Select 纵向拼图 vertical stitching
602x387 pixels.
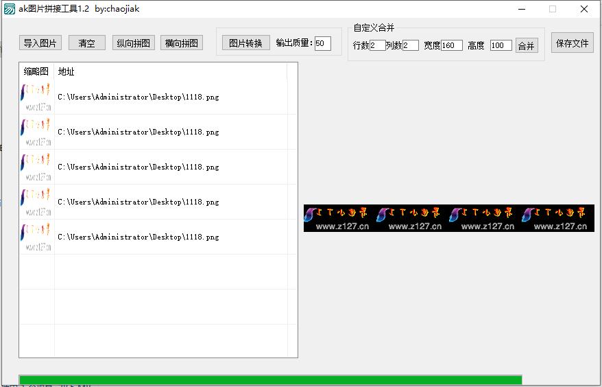134,43
